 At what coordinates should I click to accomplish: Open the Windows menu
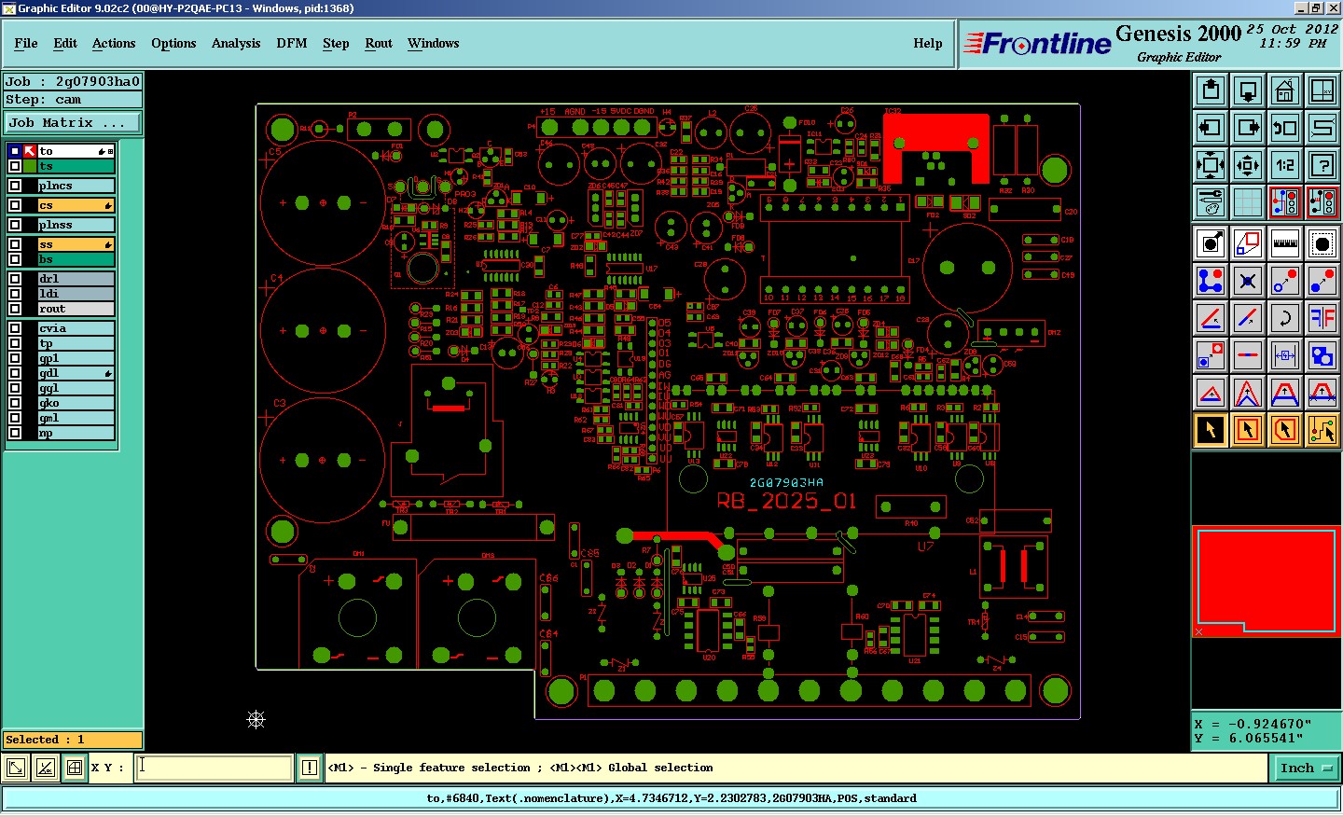click(x=434, y=44)
